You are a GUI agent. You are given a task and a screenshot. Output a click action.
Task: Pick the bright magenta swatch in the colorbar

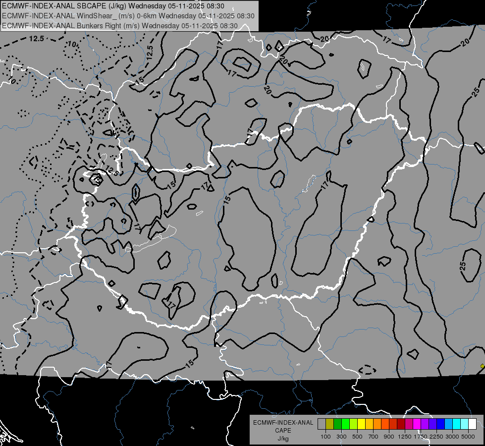pos(417,424)
